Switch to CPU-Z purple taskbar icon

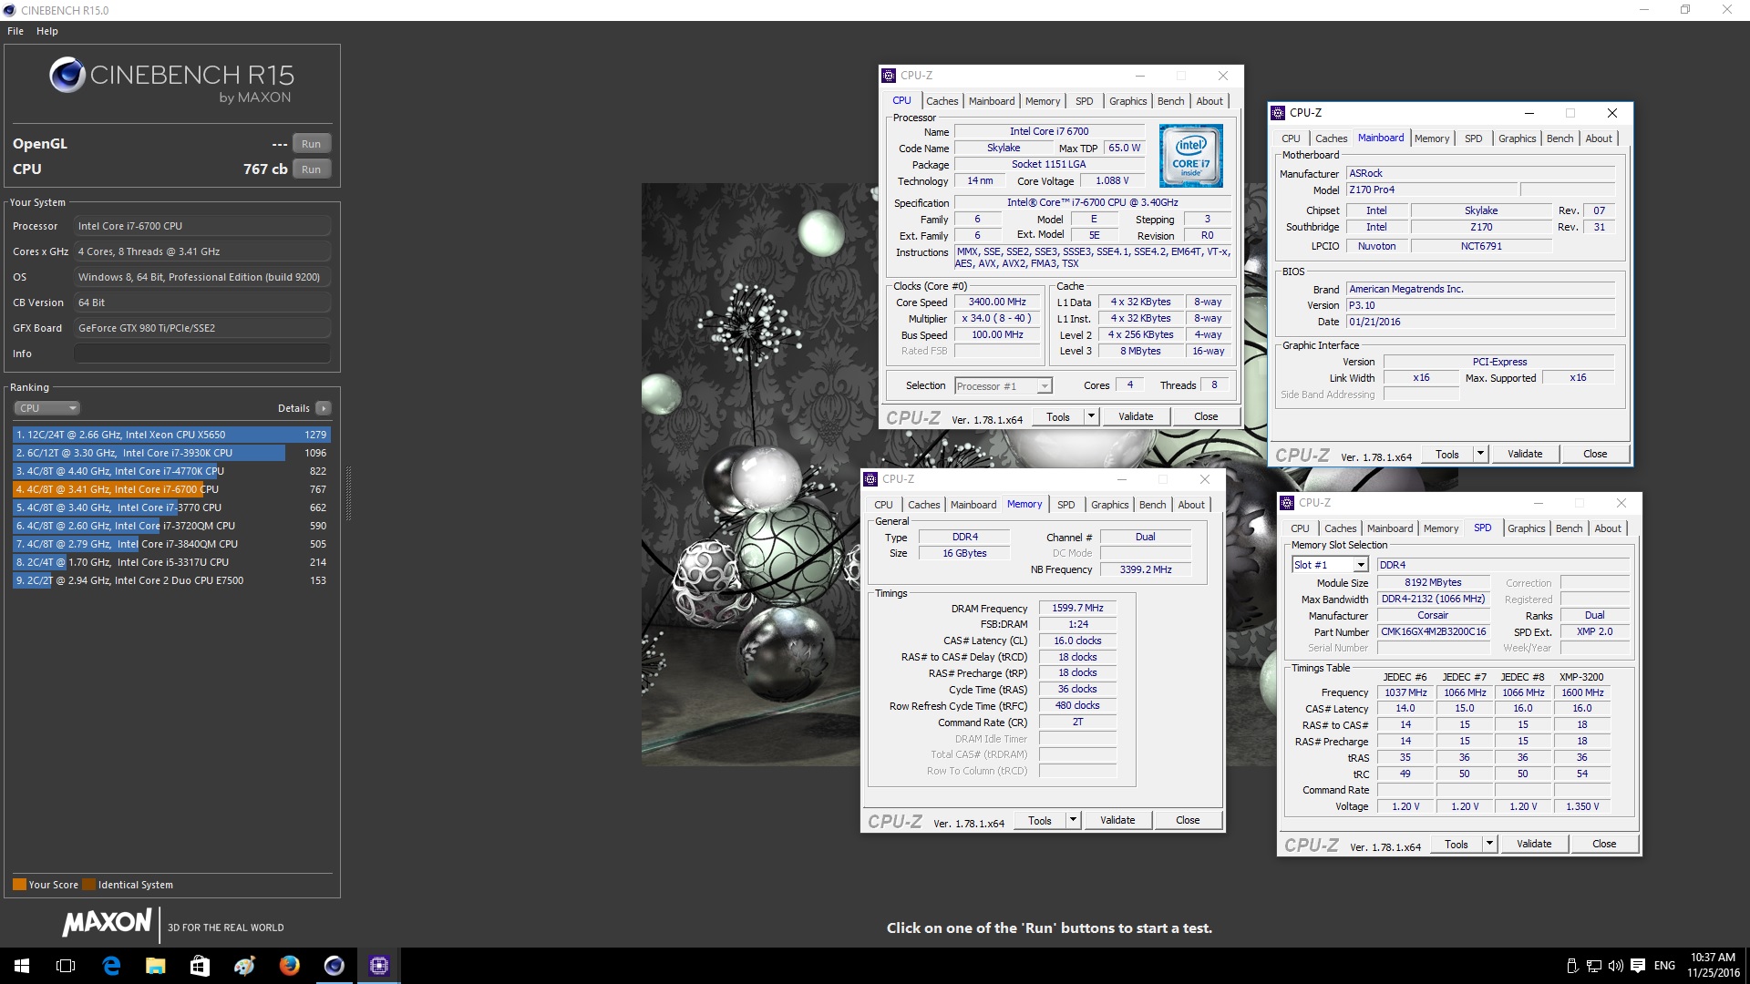point(379,966)
